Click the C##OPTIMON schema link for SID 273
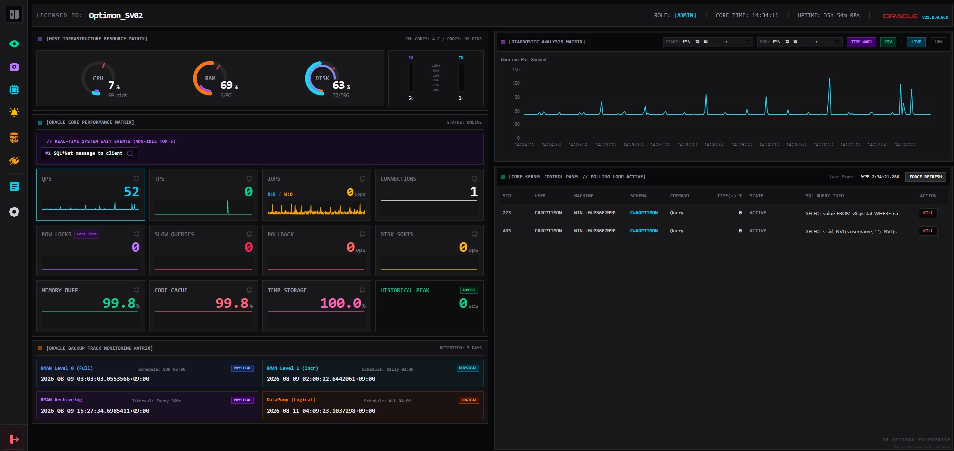 pos(644,213)
